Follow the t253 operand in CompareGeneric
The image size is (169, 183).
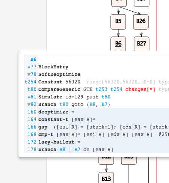(101, 89)
